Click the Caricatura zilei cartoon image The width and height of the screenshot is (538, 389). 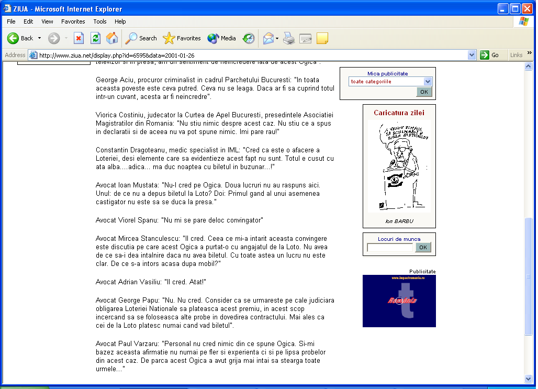[x=399, y=166]
